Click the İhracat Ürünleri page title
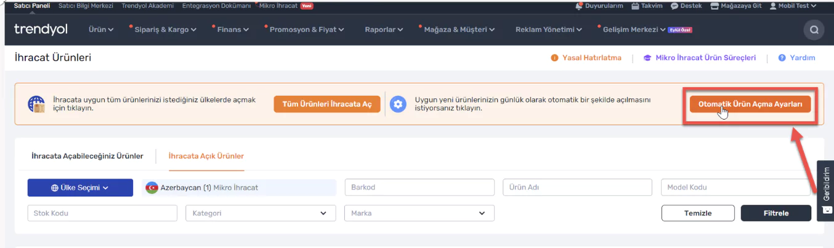Image resolution: width=834 pixels, height=248 pixels. [52, 58]
